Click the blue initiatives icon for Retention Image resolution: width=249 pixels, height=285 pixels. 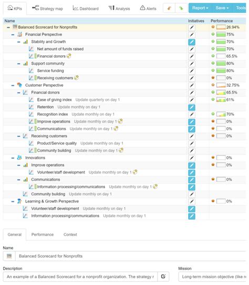tap(192, 107)
